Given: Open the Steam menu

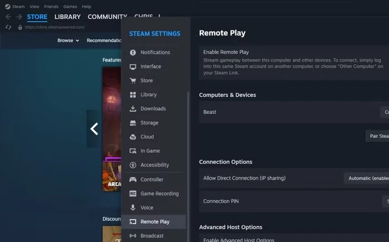Looking at the screenshot, I should point(18,7).
